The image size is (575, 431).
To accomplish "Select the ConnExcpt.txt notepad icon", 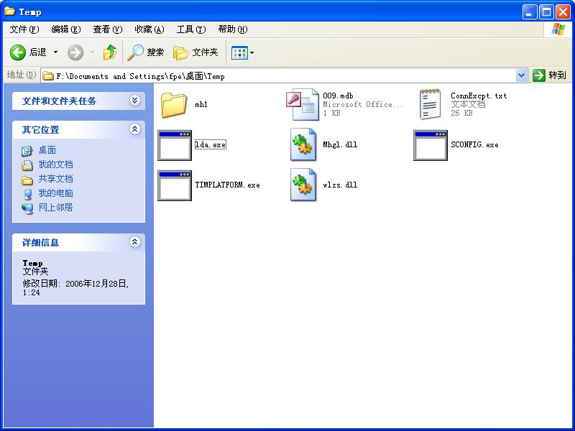I will [x=430, y=104].
